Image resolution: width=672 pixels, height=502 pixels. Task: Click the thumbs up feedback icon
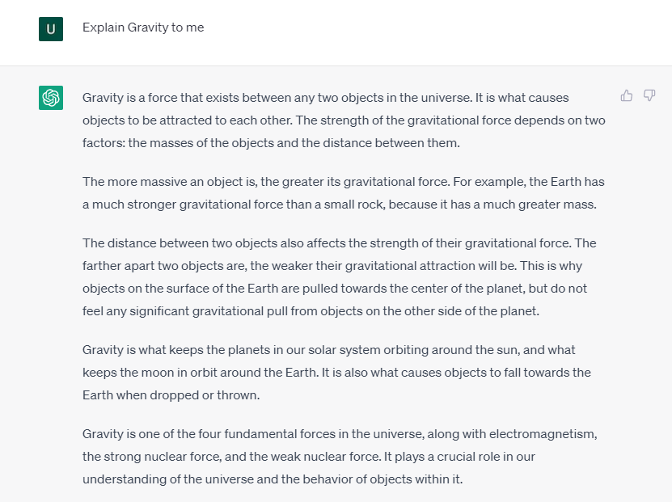(627, 96)
